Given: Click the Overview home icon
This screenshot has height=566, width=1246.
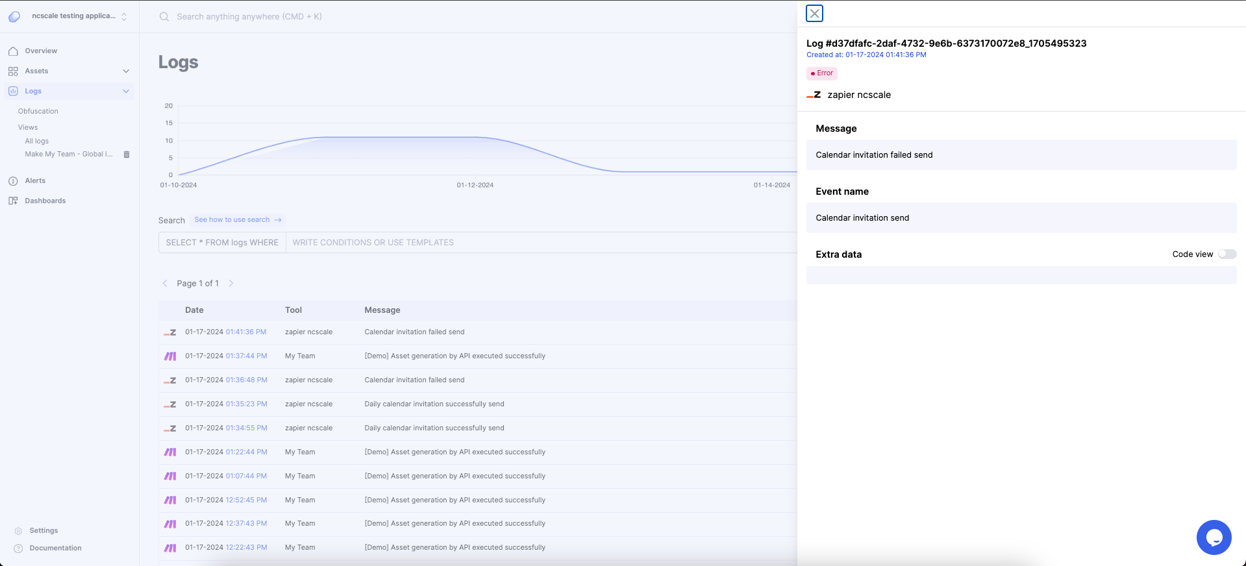Looking at the screenshot, I should (x=13, y=51).
